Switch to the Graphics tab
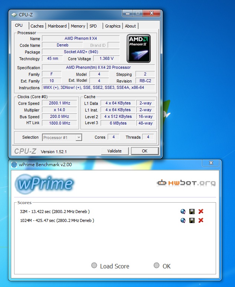The width and height of the screenshot is (235, 287). (113, 26)
